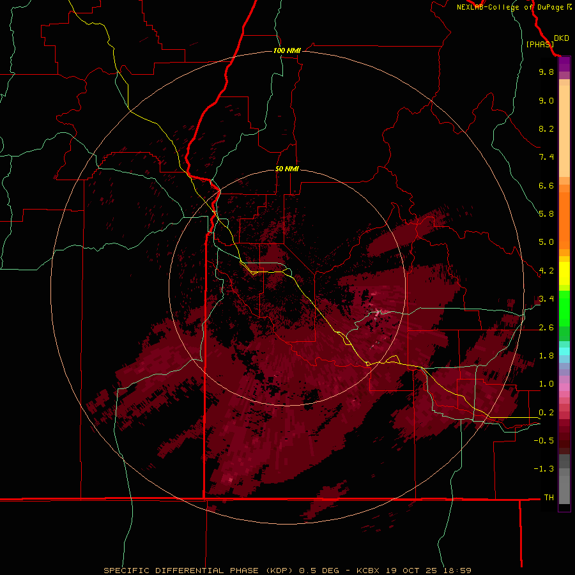This screenshot has height=575, width=575.
Task: Select the bright green color bar segment
Action: pos(564,309)
